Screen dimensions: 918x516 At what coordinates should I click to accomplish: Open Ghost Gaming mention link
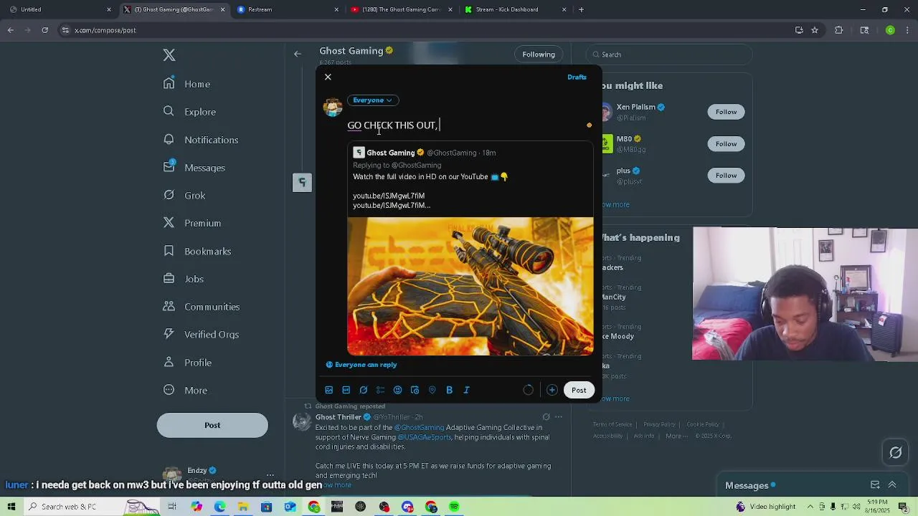pyautogui.click(x=420, y=428)
